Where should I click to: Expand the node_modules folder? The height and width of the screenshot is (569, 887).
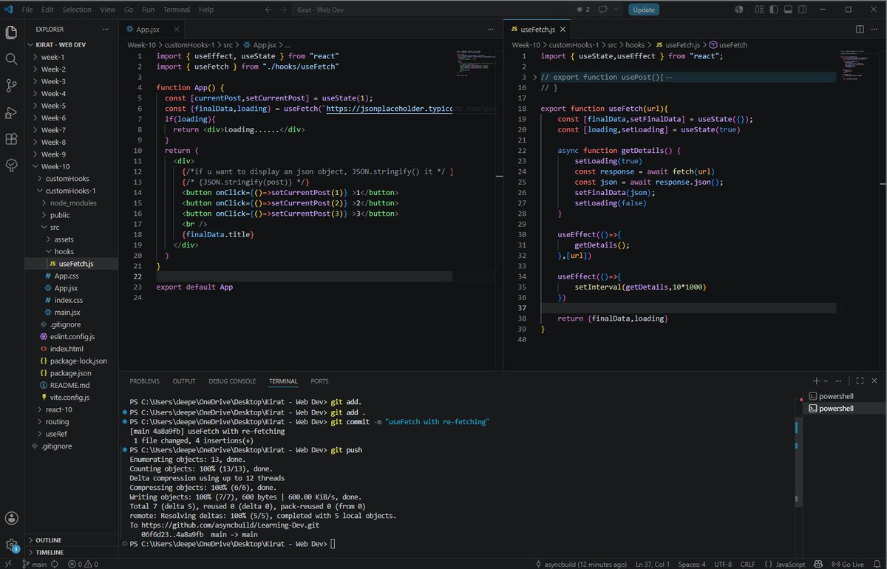point(73,203)
